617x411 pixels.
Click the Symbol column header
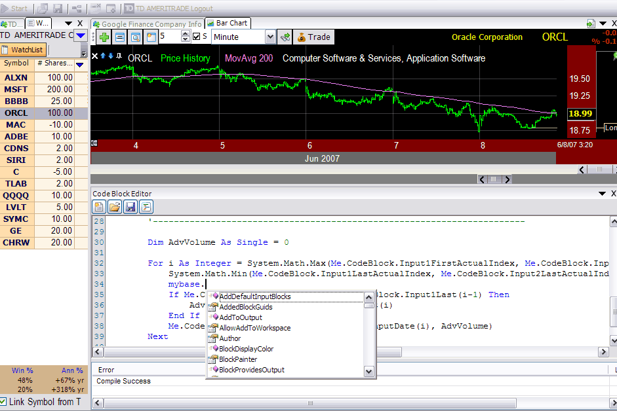click(x=16, y=63)
